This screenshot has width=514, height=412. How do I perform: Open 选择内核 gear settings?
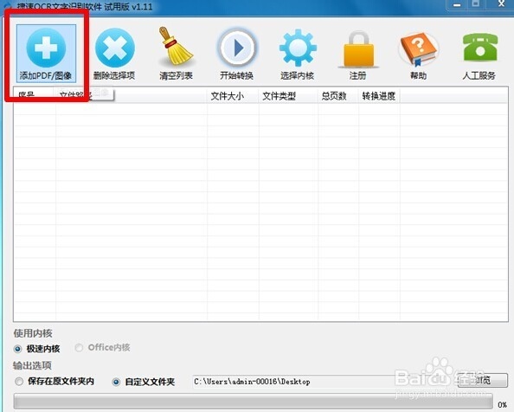coord(298,48)
